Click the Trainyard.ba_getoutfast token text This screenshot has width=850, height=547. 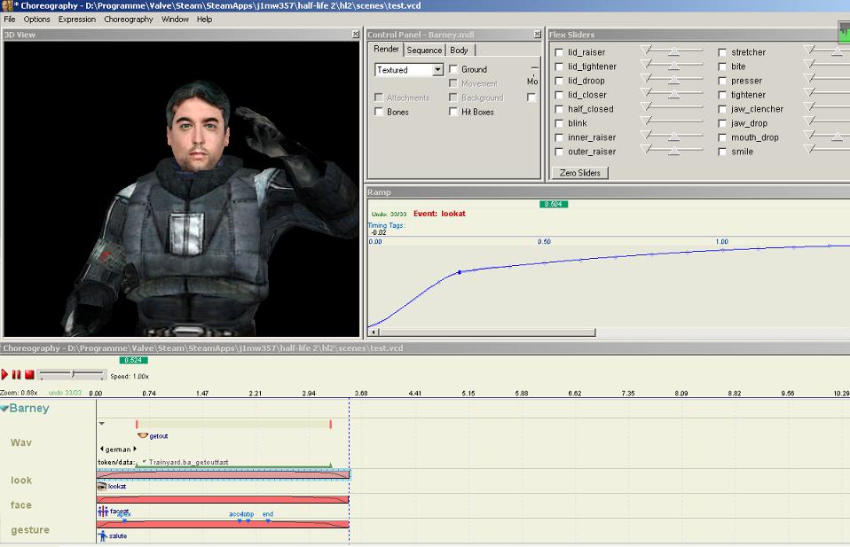[189, 462]
